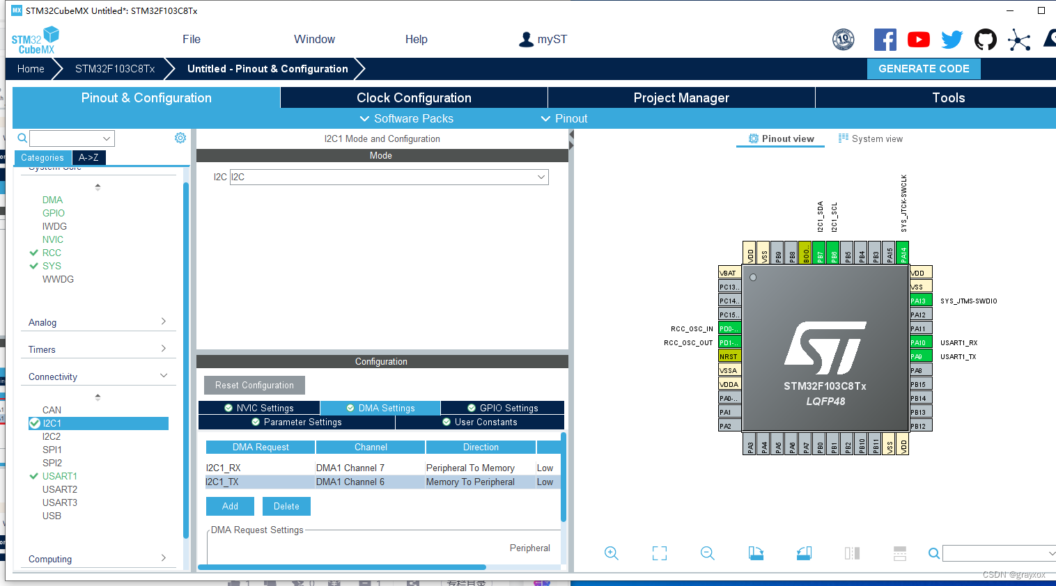Open the Window menu
The image size is (1056, 586).
coord(314,40)
